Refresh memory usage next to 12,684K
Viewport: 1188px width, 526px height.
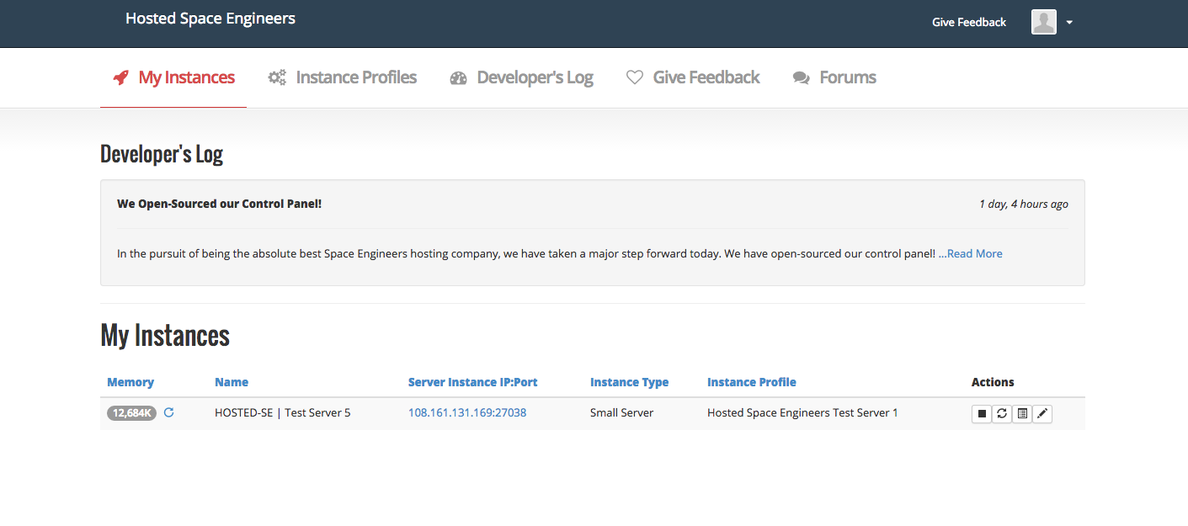168,412
